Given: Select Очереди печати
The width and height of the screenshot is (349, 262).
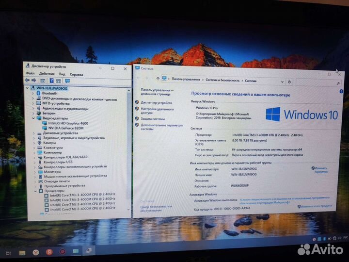Looking at the screenshot, I should coord(57,181).
